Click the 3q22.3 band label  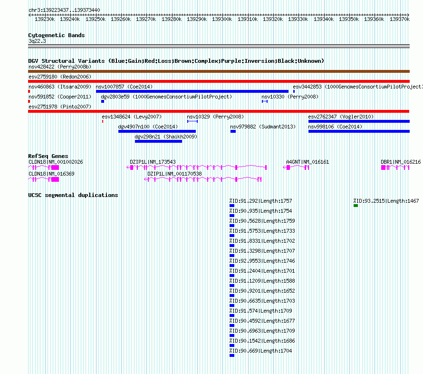(x=37, y=41)
